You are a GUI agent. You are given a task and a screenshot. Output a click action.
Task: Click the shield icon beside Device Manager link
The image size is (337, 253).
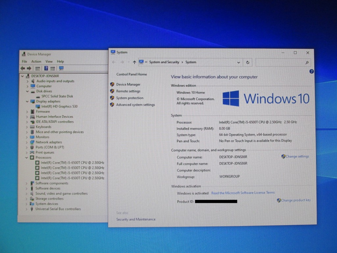(112, 84)
